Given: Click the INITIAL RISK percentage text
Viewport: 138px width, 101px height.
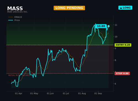Looking at the screenshot, I should point(19,75).
